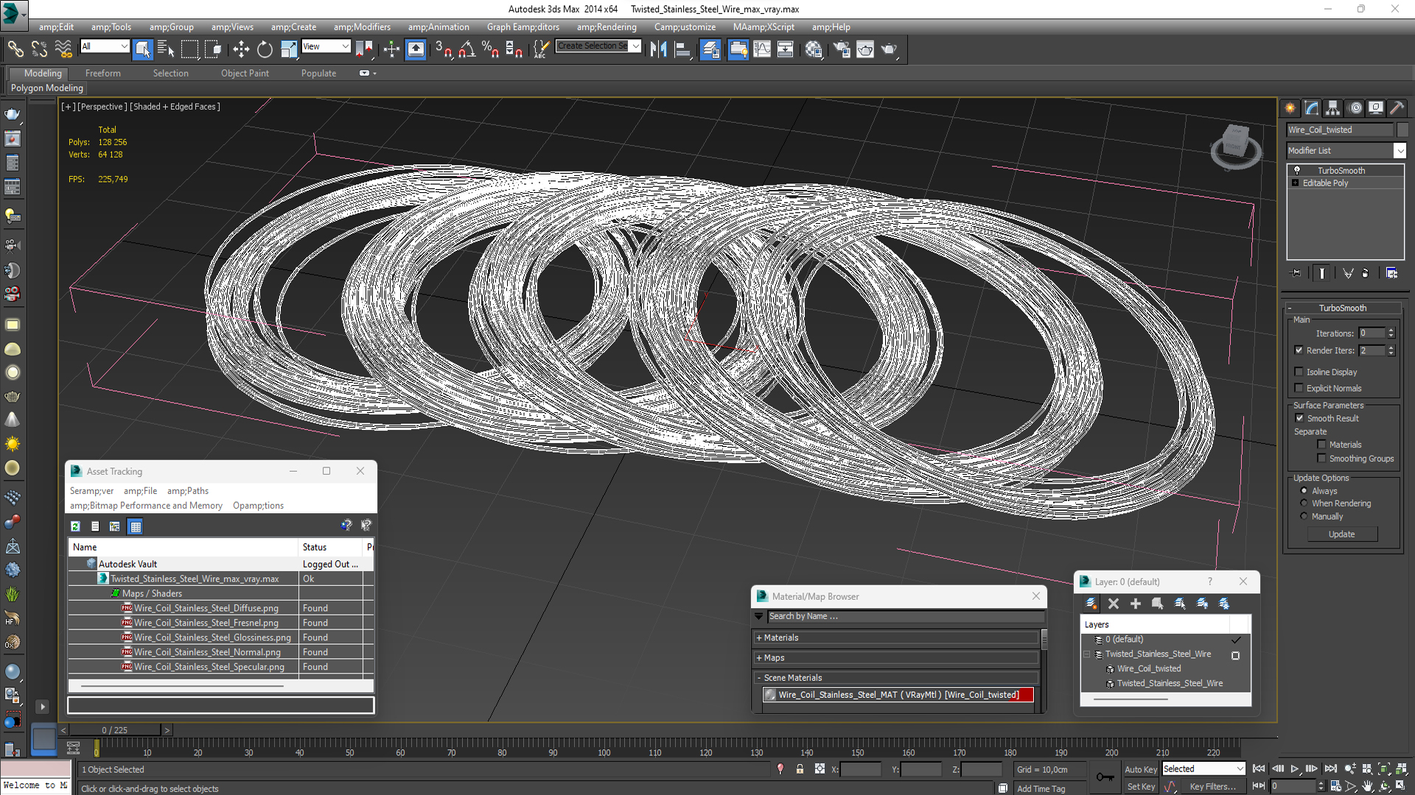
Task: Refresh the Asset Tracking list
Action: pyautogui.click(x=75, y=526)
